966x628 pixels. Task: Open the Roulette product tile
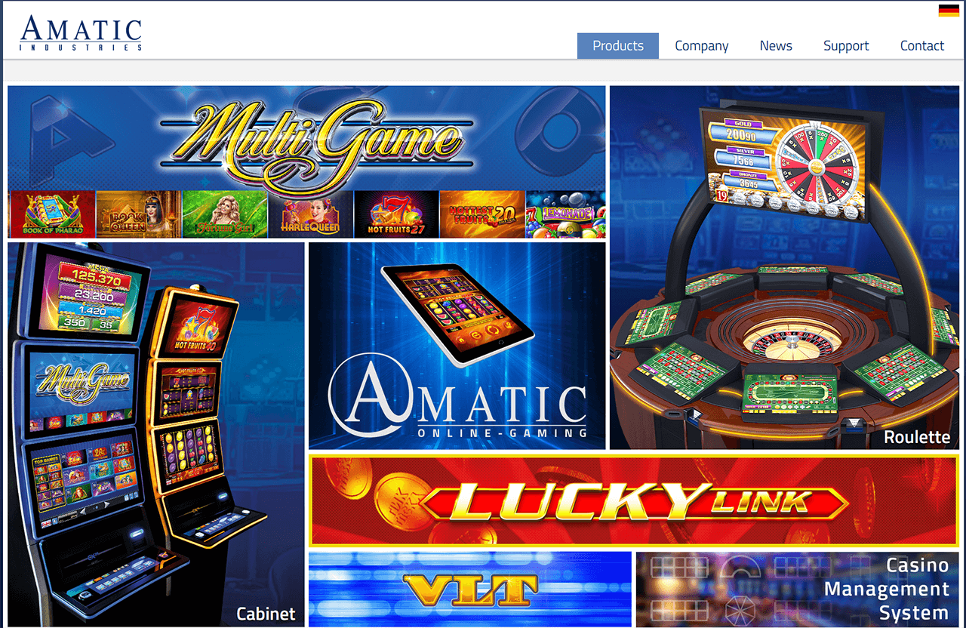[x=785, y=267]
